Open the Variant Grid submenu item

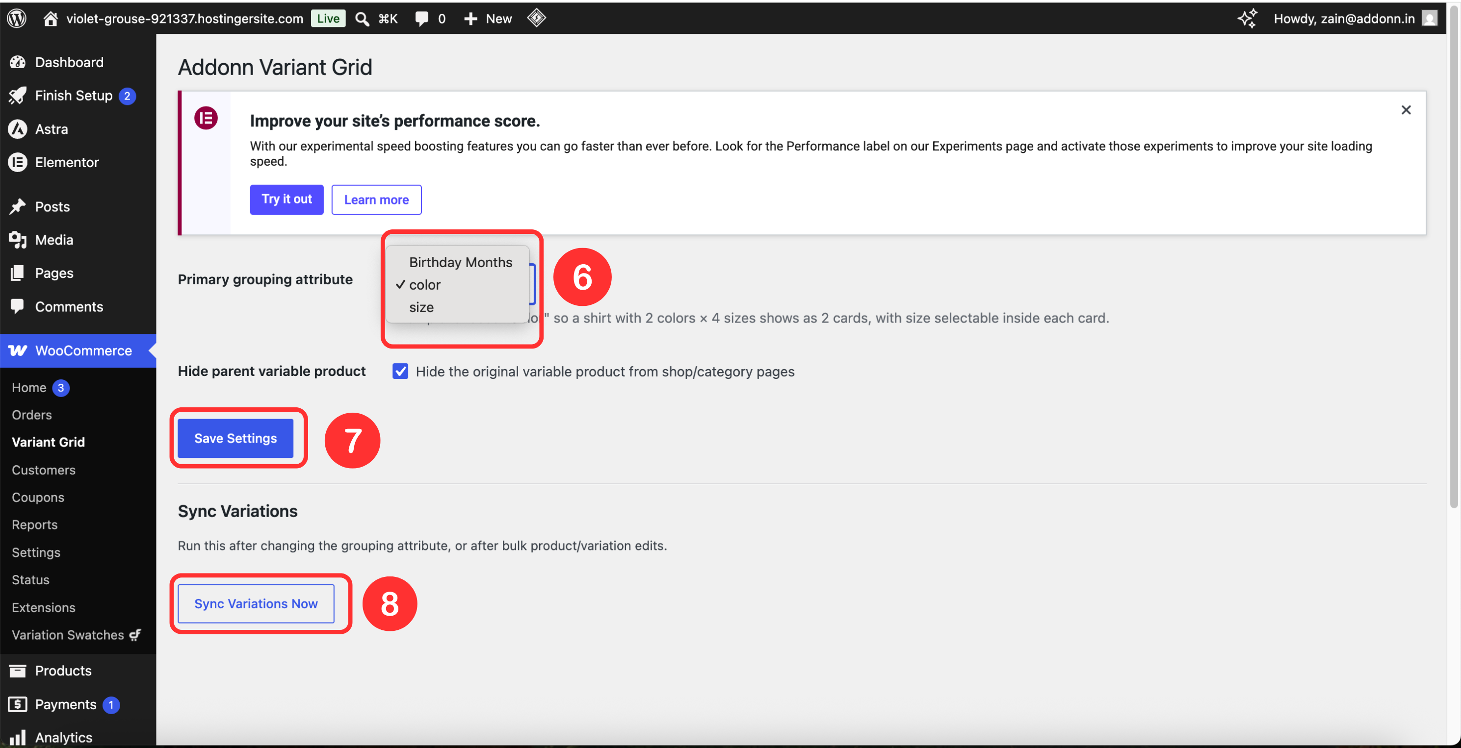coord(48,443)
